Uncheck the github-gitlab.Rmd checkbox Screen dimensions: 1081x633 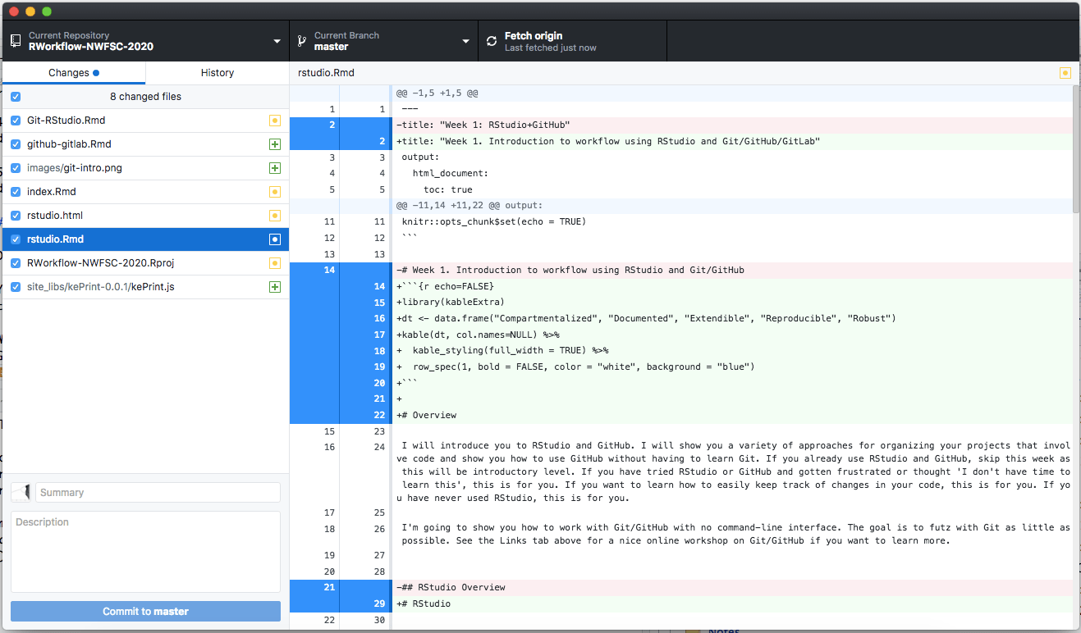tap(16, 144)
